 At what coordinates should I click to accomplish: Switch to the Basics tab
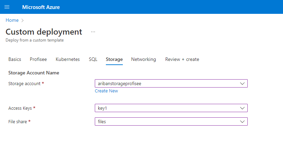point(15,59)
